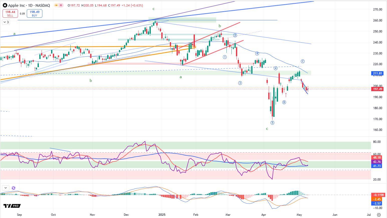Click the circled 3 wave label
This screenshot has width=387, height=218.
pos(240,83)
